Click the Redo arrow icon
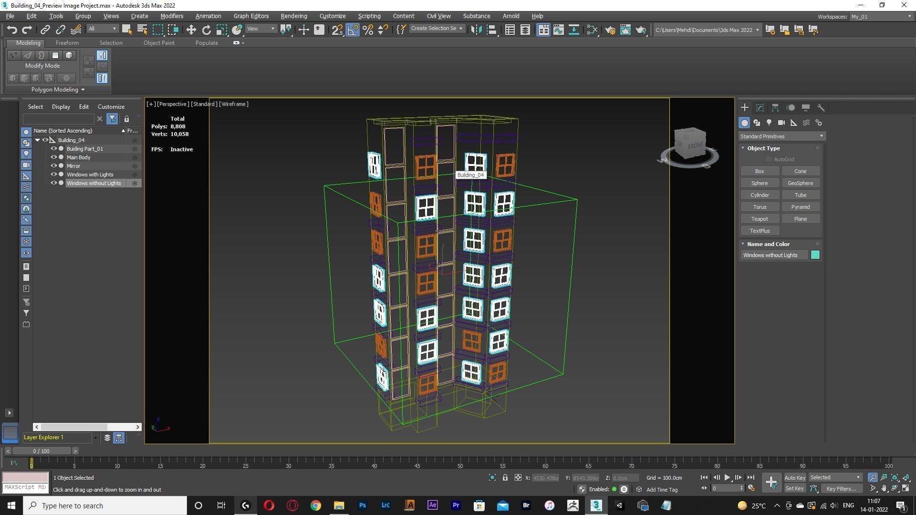Viewport: 916px width, 515px height. pyautogui.click(x=27, y=30)
